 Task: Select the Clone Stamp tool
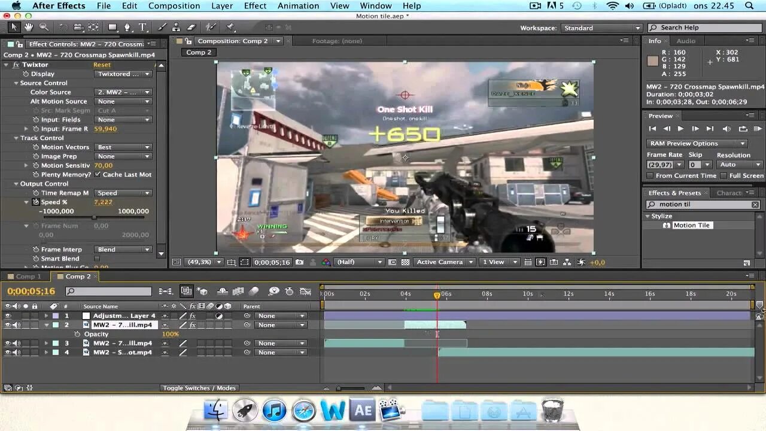click(177, 28)
